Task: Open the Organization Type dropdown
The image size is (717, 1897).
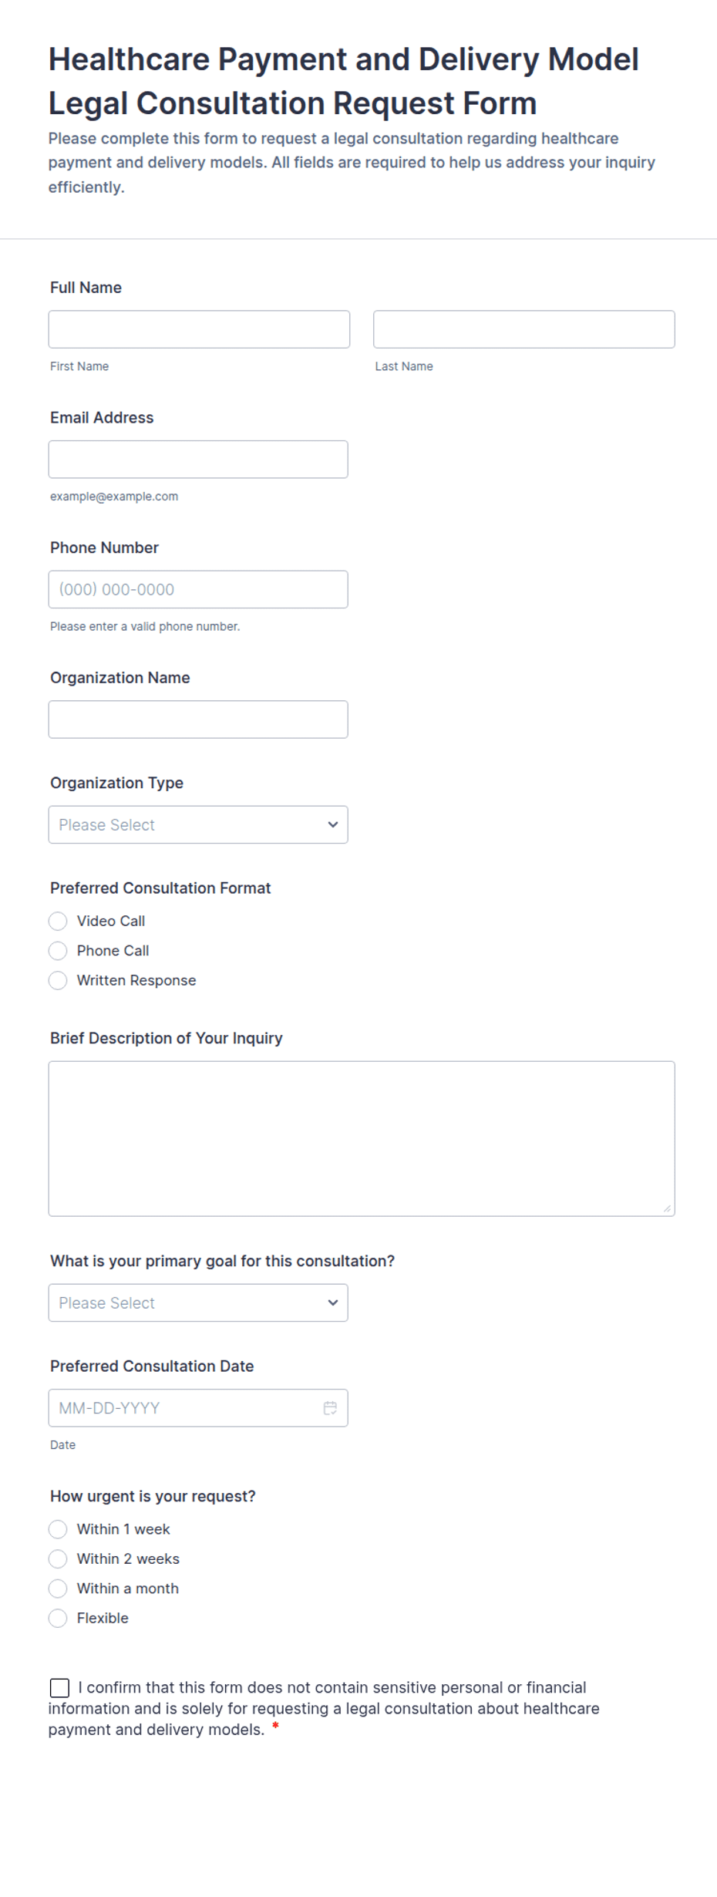Action: [198, 824]
